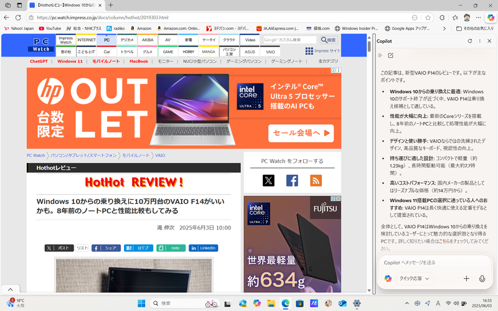This screenshot has height=311, width=498.
Task: Open the ChatGPT topic link
Action: (x=39, y=61)
